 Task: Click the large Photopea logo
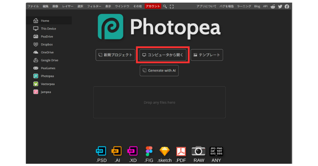(159, 27)
